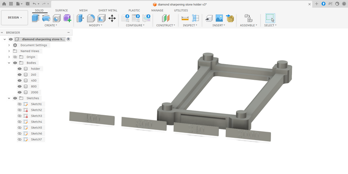
Task: Open the ASSEMBLE dropdown menu
Action: pos(248,25)
